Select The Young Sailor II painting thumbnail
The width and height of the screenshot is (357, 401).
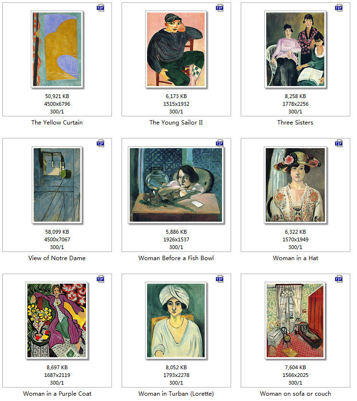pos(176,50)
